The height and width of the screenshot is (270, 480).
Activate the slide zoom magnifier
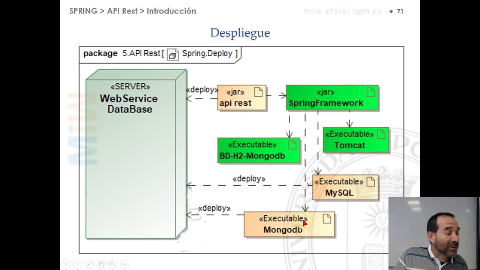(x=113, y=264)
